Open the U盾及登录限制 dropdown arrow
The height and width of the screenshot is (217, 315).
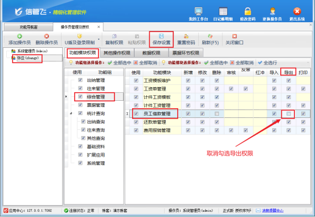pyautogui.click(x=99, y=39)
